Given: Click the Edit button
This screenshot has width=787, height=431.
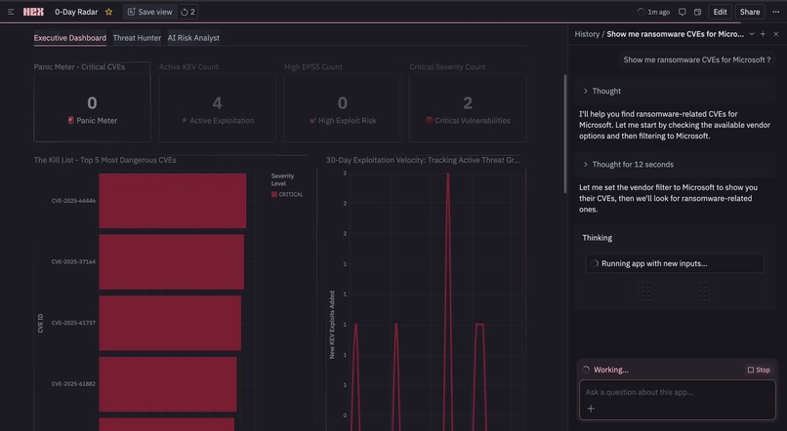Looking at the screenshot, I should [721, 12].
